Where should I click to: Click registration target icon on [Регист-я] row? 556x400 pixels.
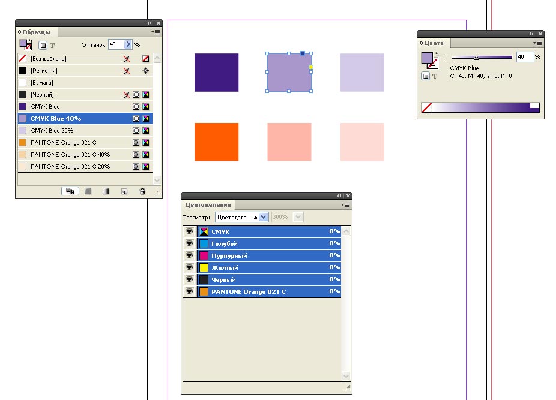coord(146,71)
